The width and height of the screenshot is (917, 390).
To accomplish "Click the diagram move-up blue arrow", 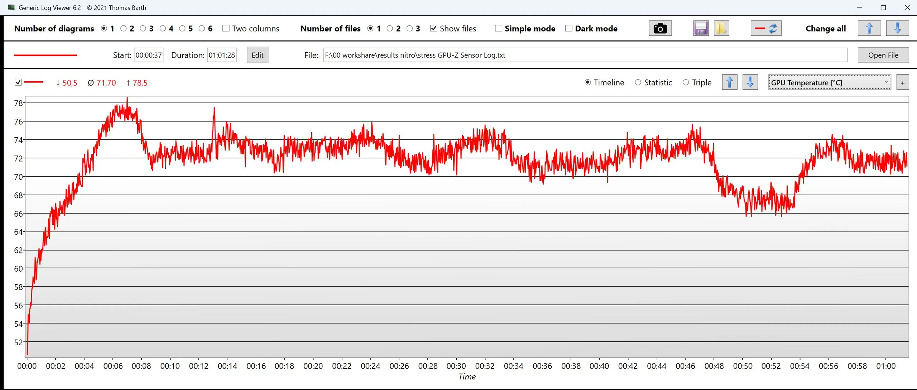I will click(729, 83).
